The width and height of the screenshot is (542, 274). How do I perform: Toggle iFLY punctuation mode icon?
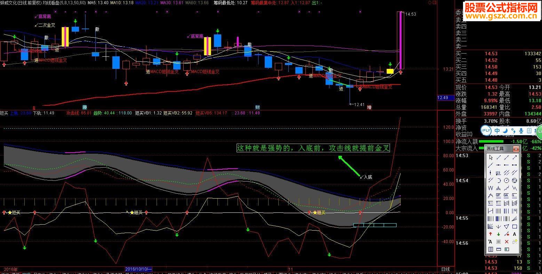pyautogui.click(x=513, y=131)
